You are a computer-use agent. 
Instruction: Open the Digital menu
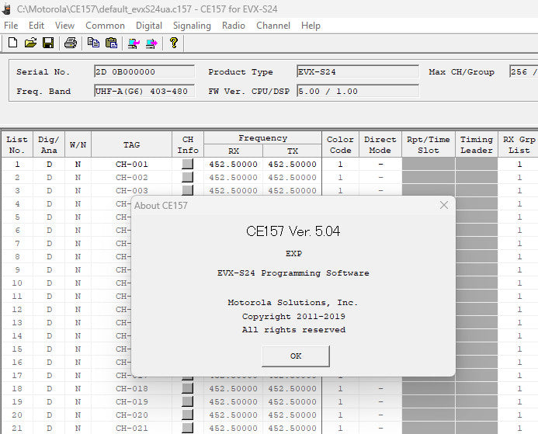149,26
